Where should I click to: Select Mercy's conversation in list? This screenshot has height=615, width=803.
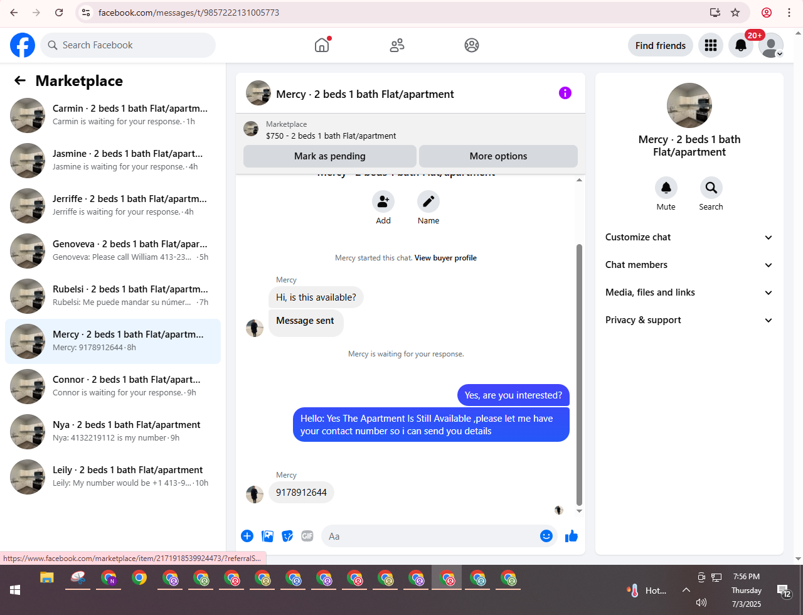[x=113, y=341]
